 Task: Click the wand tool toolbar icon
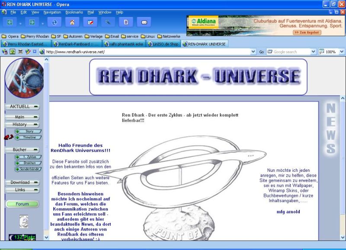[x=108, y=22]
